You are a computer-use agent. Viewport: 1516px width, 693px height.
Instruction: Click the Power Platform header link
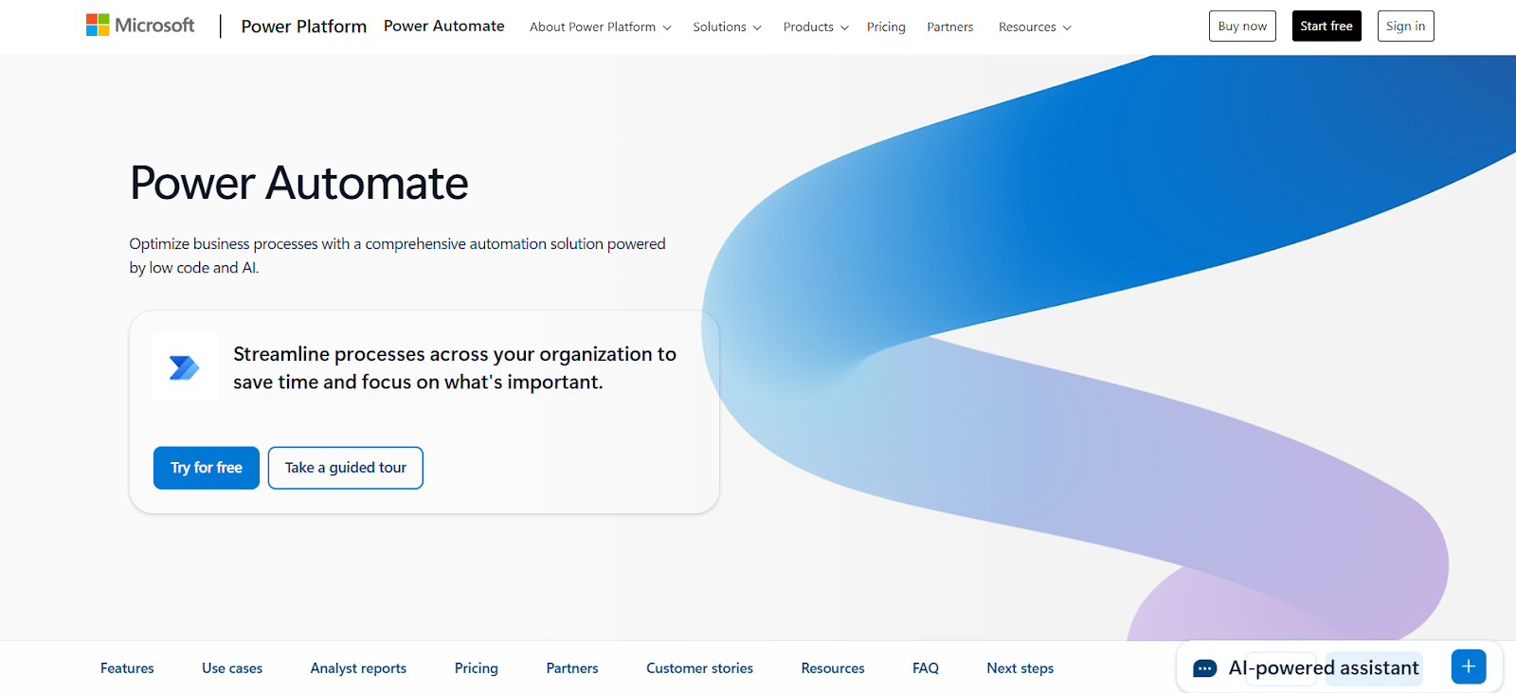[x=303, y=27]
